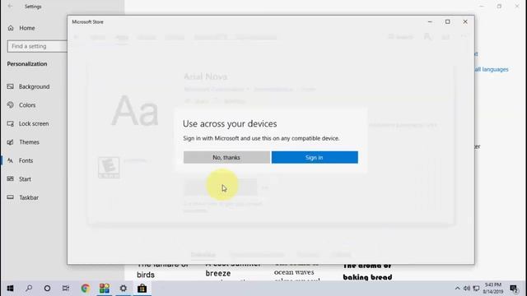Go to Themes settings

click(x=29, y=142)
